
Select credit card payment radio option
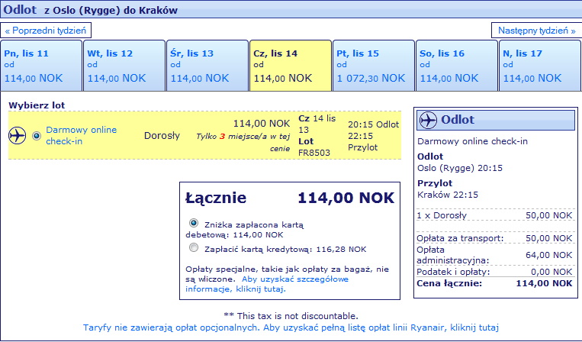coord(194,247)
